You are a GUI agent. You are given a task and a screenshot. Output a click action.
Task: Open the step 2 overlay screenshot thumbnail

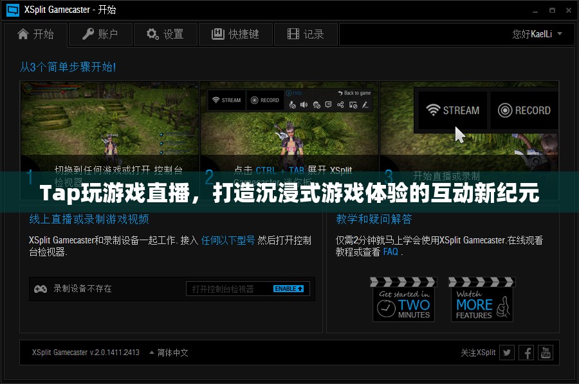click(x=289, y=127)
